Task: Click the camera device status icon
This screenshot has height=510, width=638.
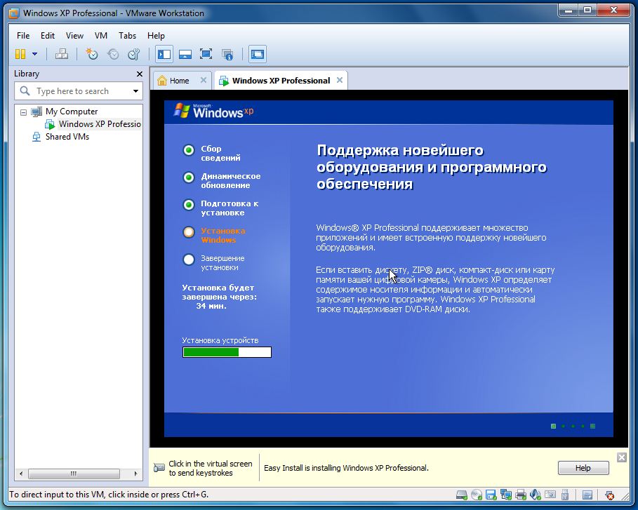Action: click(550, 495)
